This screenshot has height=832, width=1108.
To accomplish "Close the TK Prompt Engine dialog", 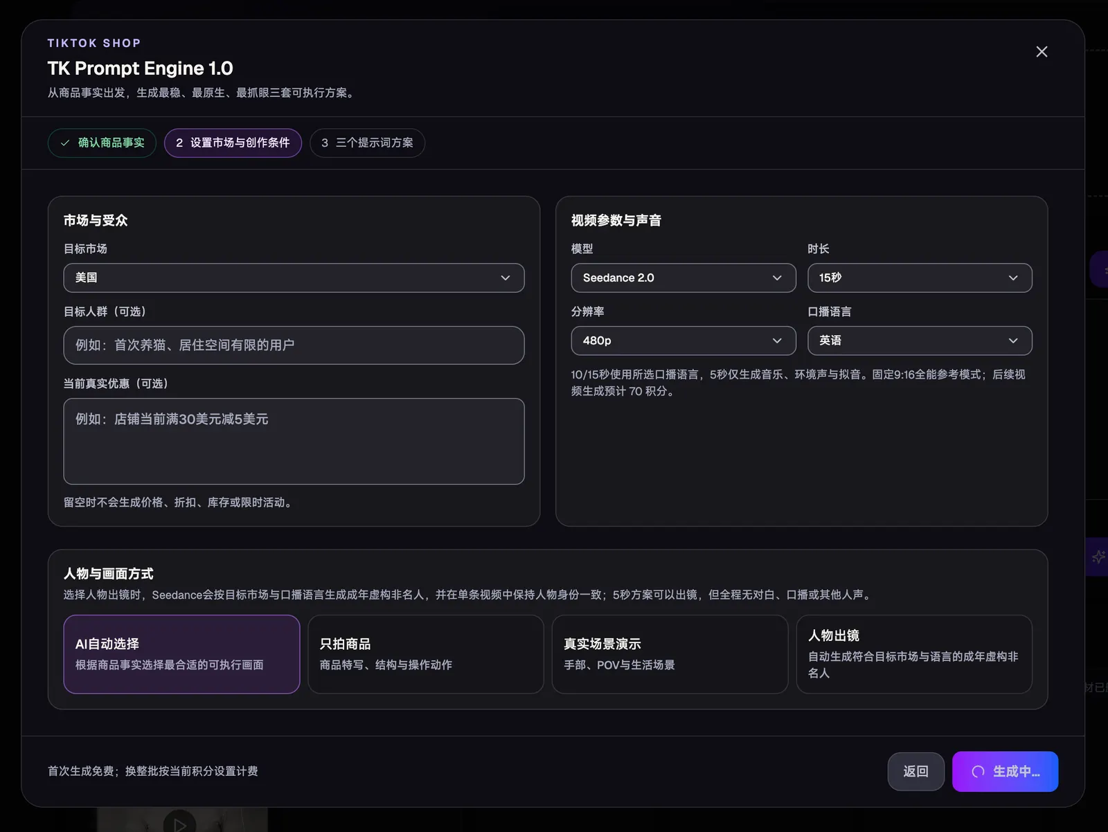I will [x=1042, y=52].
